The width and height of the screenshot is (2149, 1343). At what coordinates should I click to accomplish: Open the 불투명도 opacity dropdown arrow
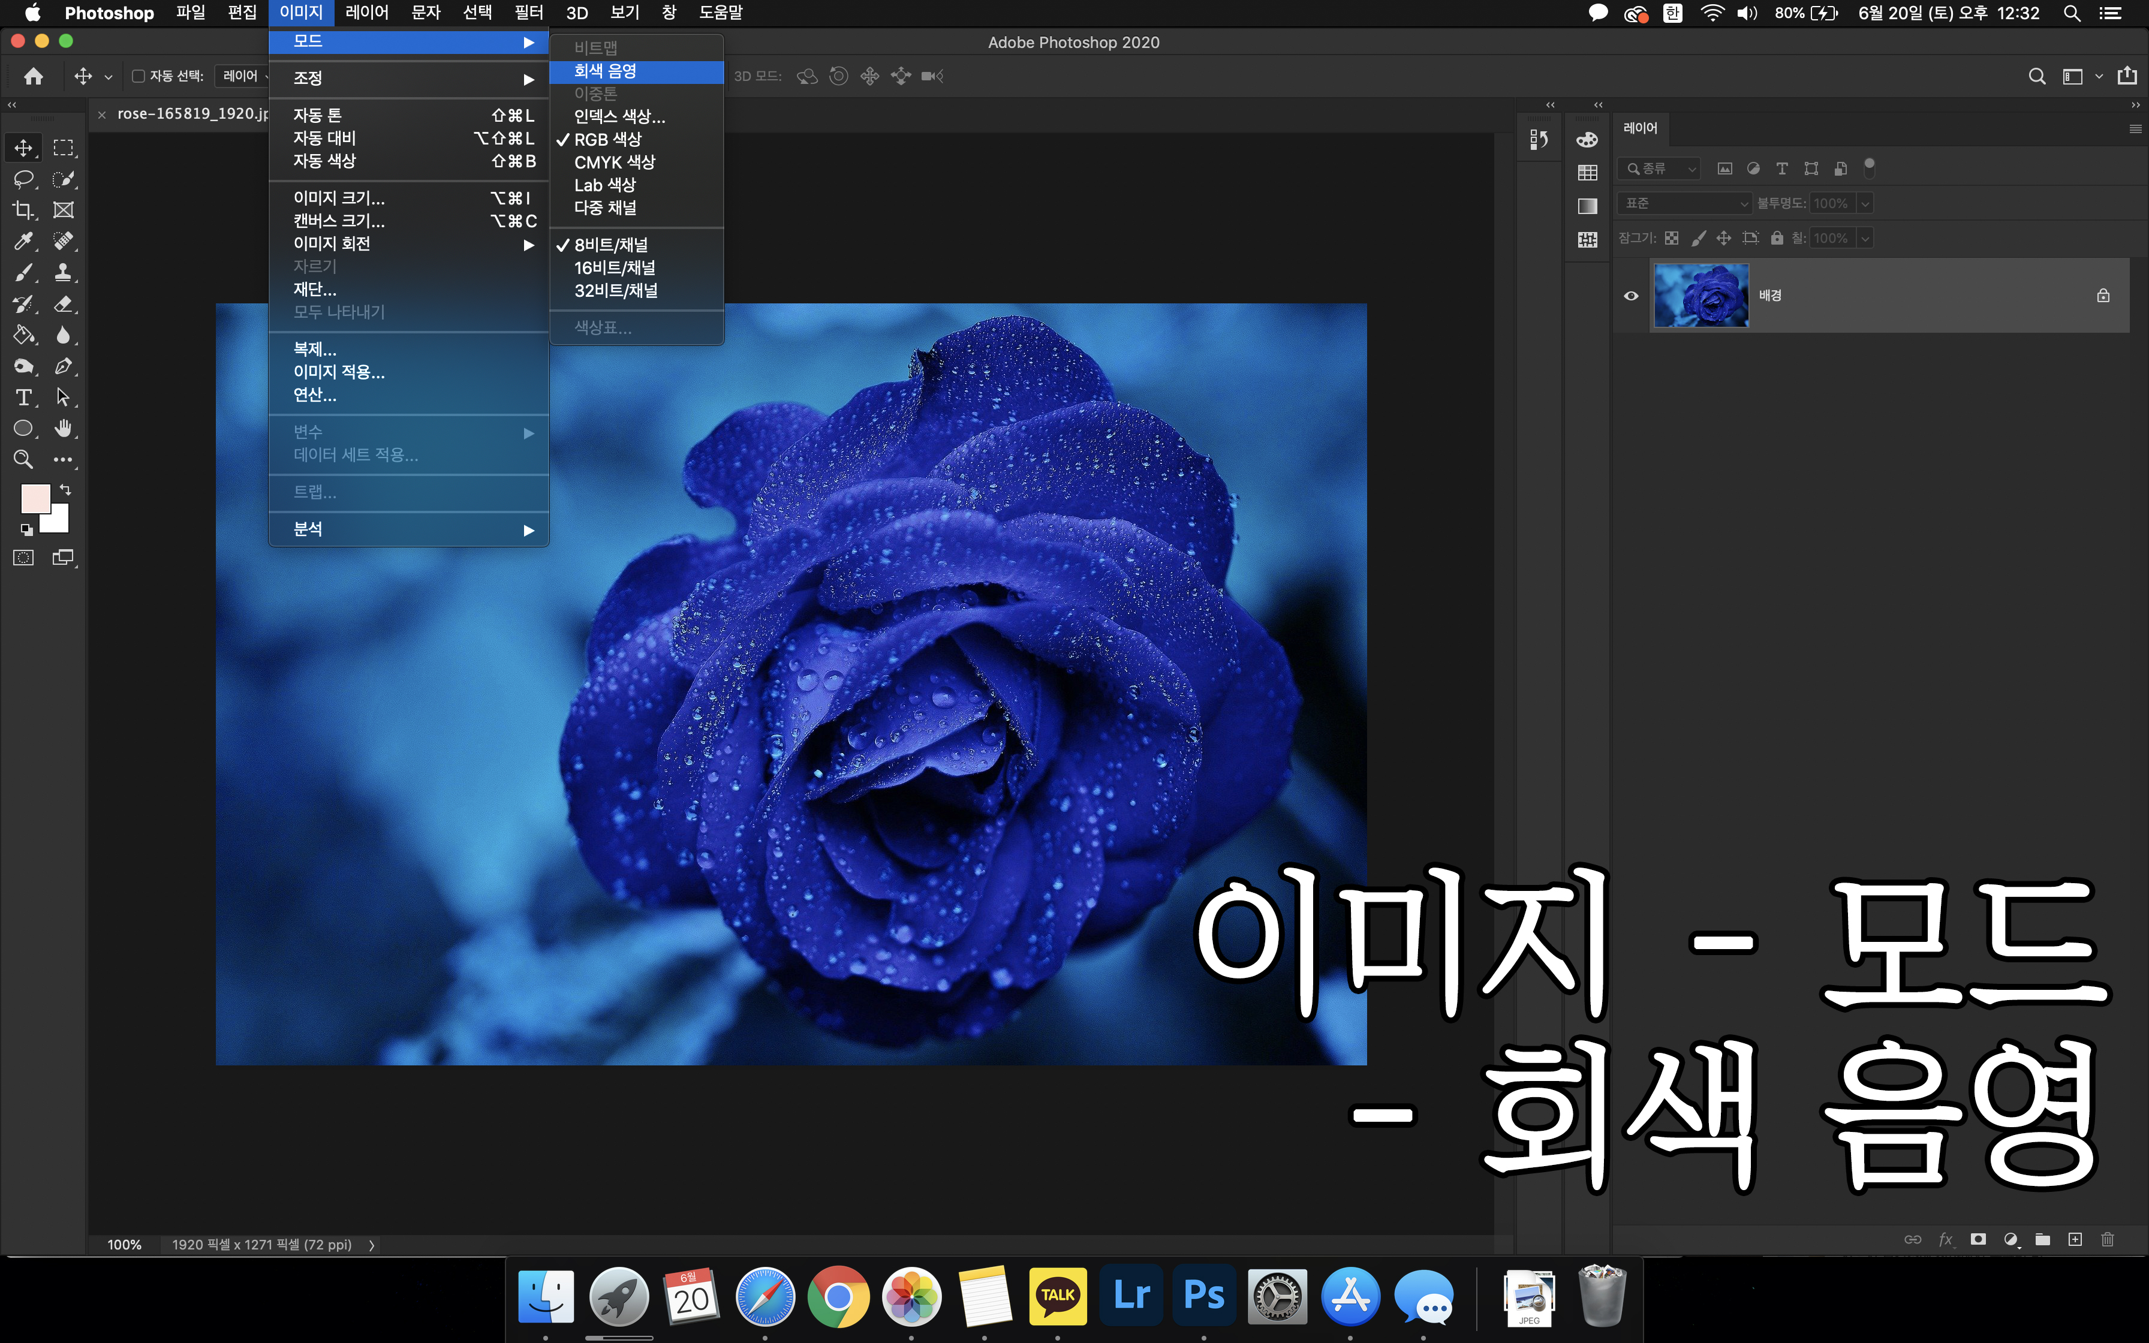[1866, 203]
